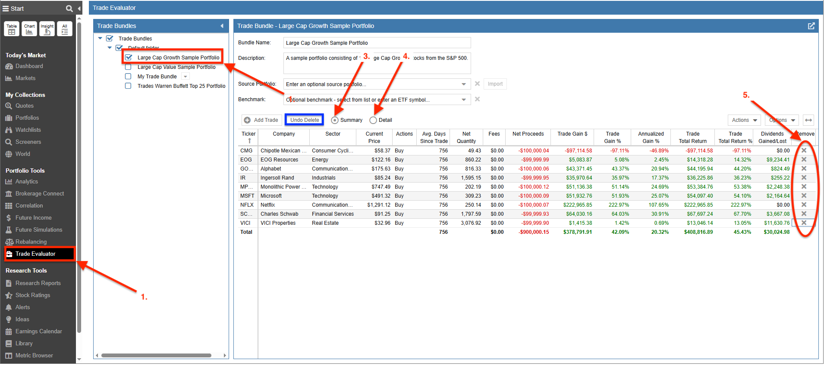
Task: Toggle column width fit arrows button
Action: click(x=808, y=120)
